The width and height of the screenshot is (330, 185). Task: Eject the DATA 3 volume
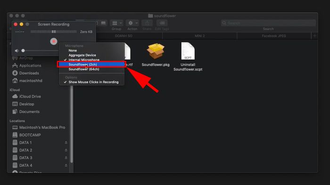click(x=66, y=158)
